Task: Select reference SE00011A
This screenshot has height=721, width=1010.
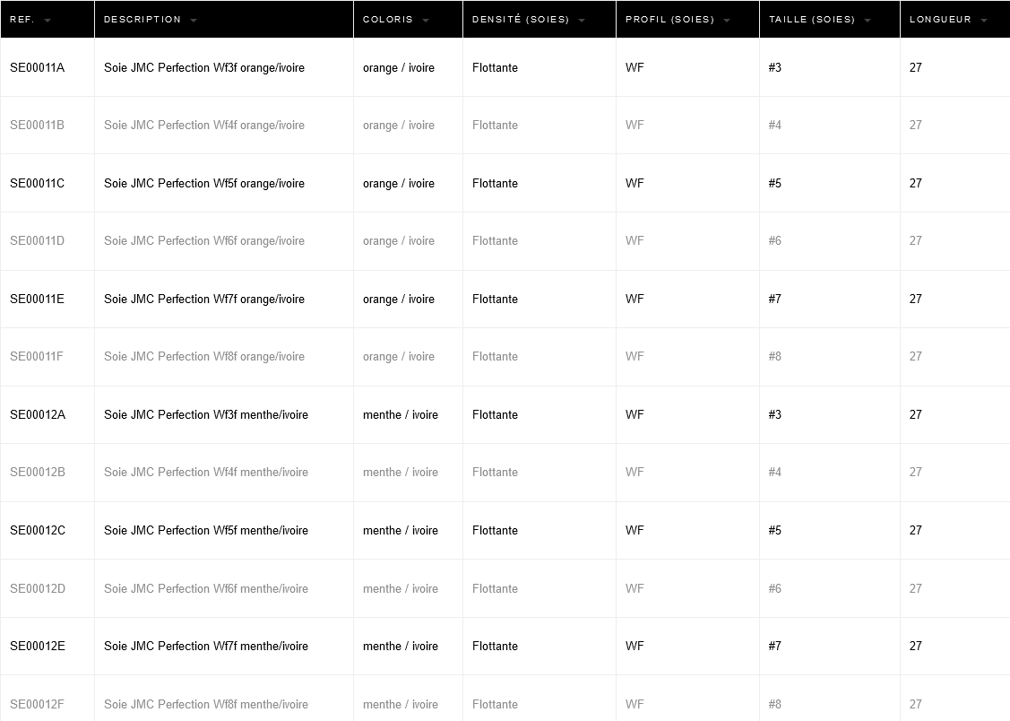Action: [x=37, y=67]
